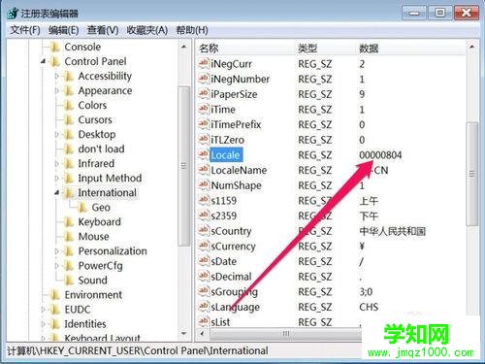The width and height of the screenshot is (485, 364).
Task: Click the sLanguage string value icon
Action: point(203,307)
